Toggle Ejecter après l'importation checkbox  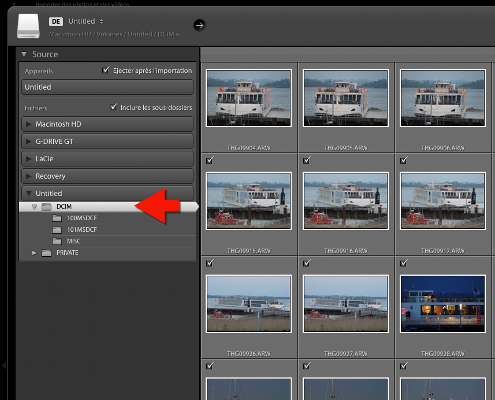pos(106,70)
